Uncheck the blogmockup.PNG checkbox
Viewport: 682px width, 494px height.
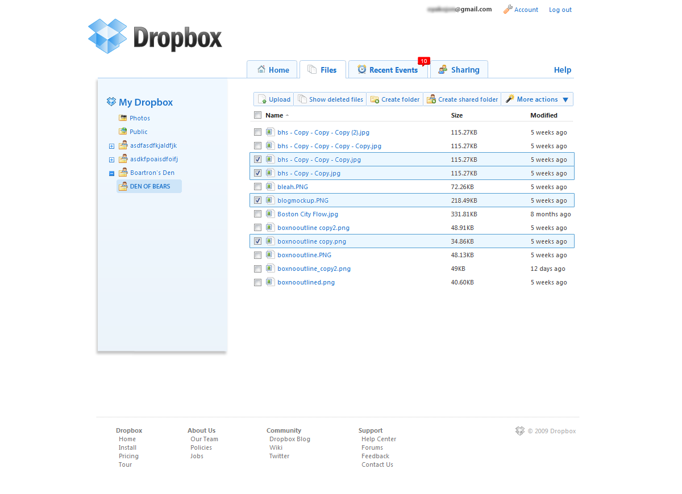258,200
